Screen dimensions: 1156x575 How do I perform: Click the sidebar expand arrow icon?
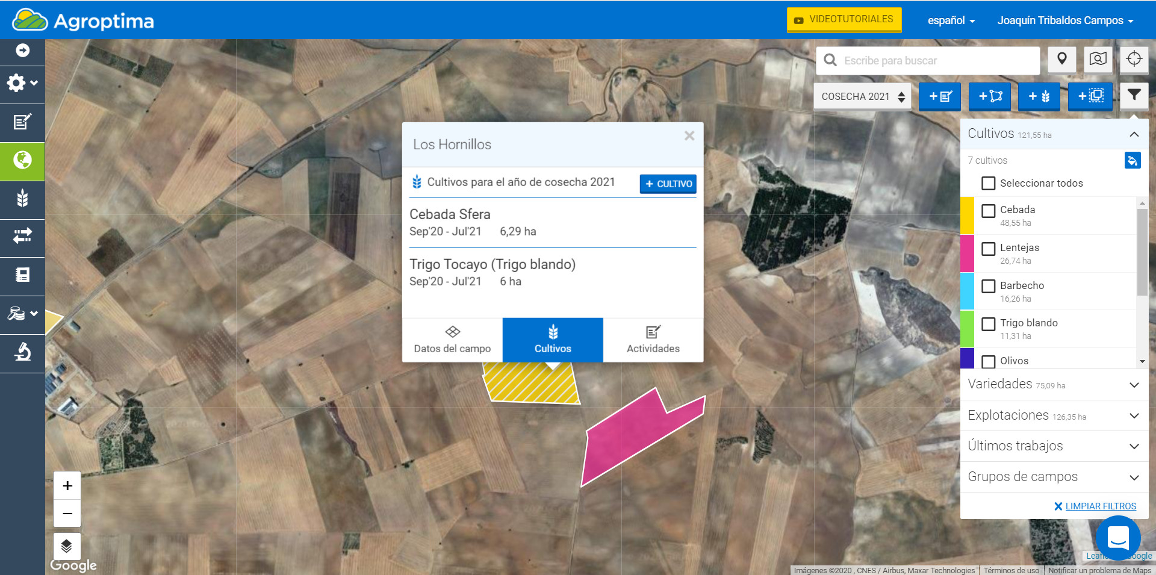click(22, 51)
